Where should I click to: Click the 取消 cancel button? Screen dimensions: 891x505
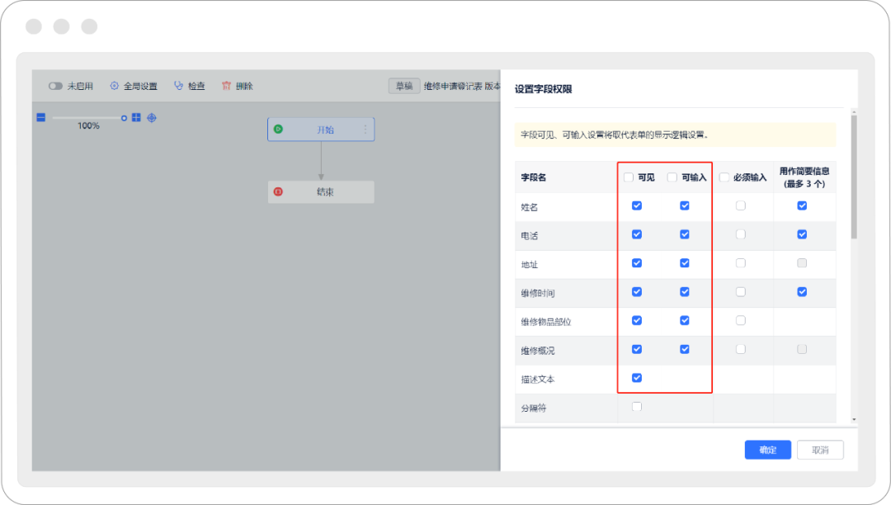point(819,450)
